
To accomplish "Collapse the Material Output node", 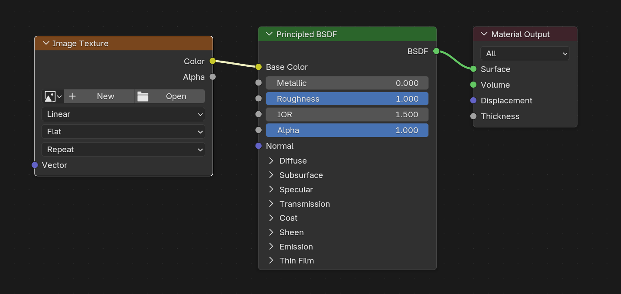I will pos(484,34).
